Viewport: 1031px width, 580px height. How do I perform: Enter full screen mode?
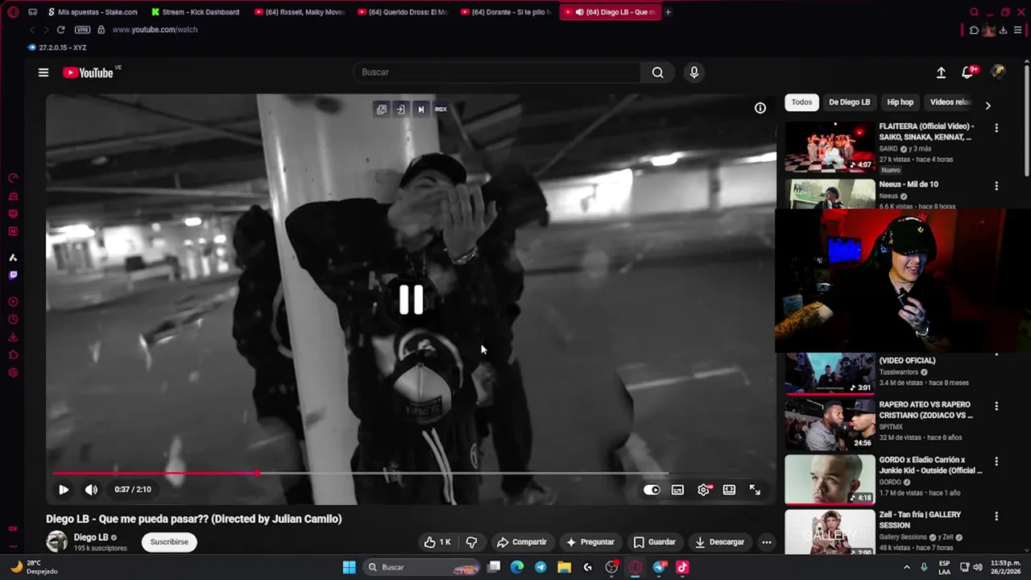(x=755, y=490)
